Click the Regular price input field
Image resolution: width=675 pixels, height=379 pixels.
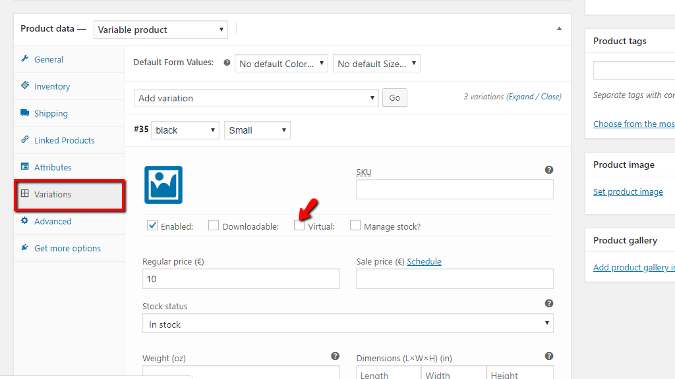click(241, 279)
